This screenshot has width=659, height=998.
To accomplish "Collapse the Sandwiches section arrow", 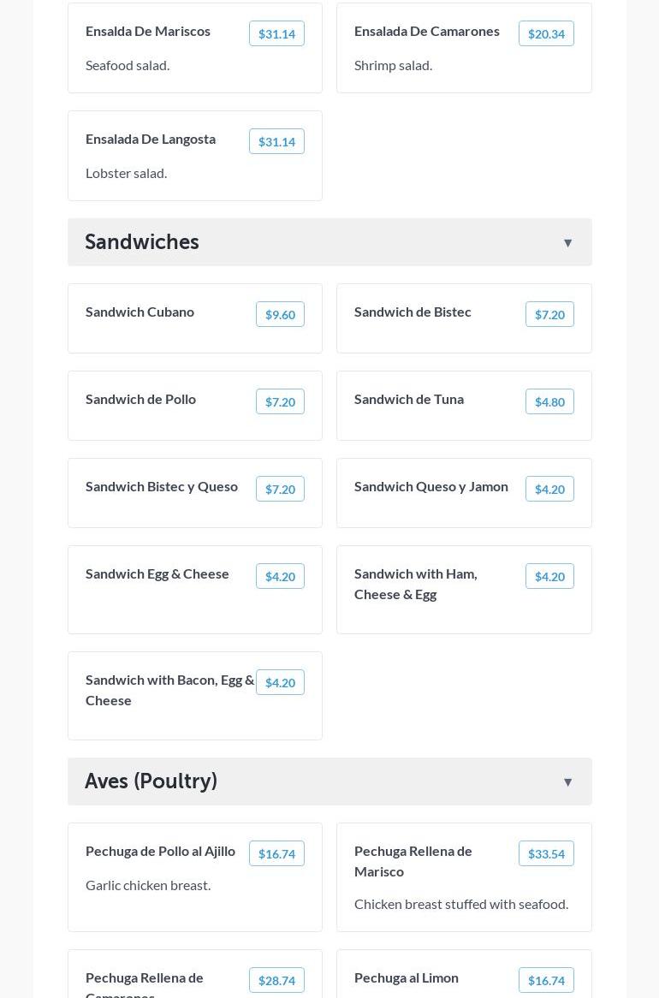I will 567,243.
